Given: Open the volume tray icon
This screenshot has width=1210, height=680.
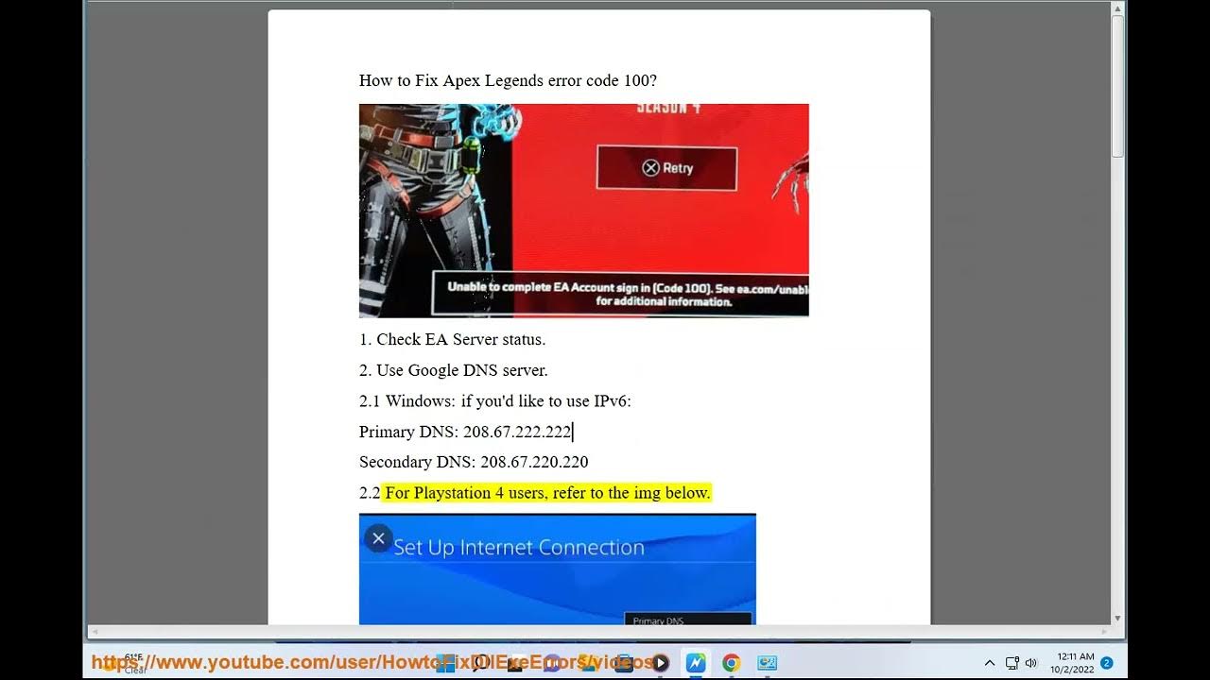Looking at the screenshot, I should click(x=1030, y=663).
